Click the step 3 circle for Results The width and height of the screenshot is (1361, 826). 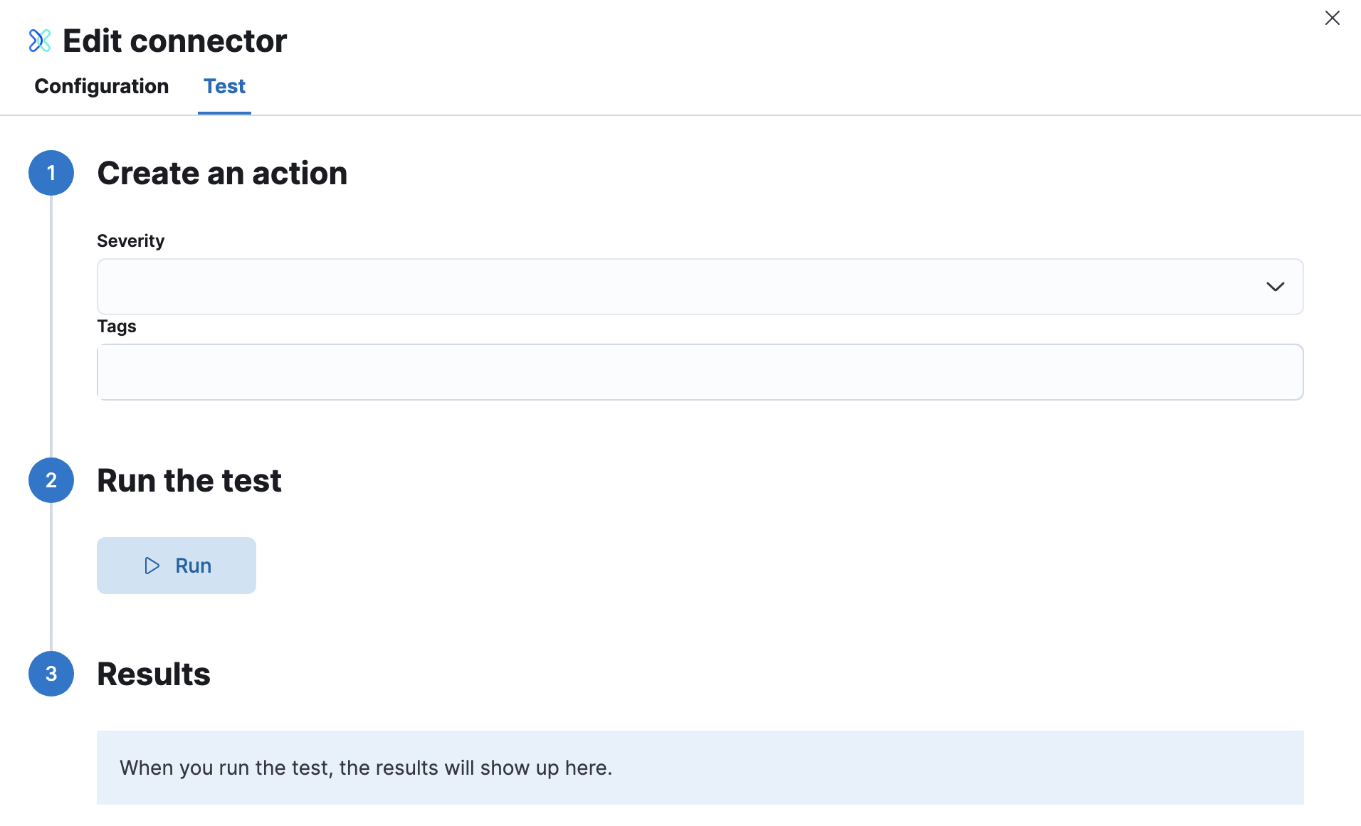tap(51, 674)
